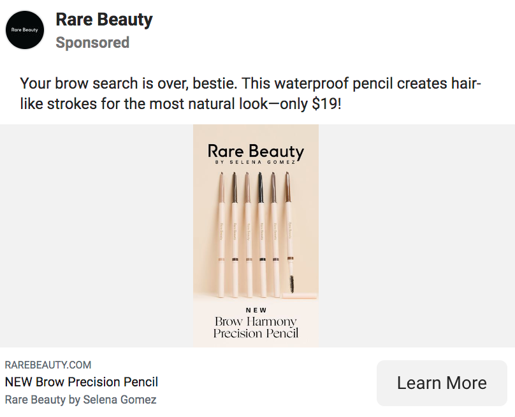Click the 'NEW' label in the ad image

pos(256,311)
